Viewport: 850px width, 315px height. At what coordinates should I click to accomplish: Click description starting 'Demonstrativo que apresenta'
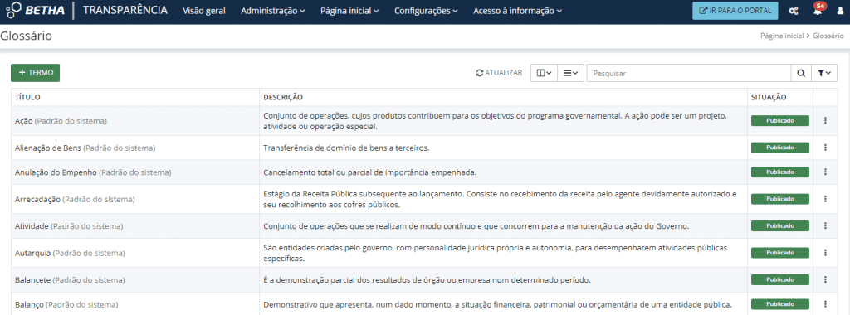coord(498,304)
